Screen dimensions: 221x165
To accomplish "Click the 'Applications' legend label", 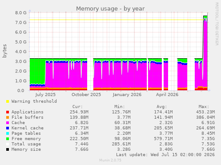I will coord(28,112).
